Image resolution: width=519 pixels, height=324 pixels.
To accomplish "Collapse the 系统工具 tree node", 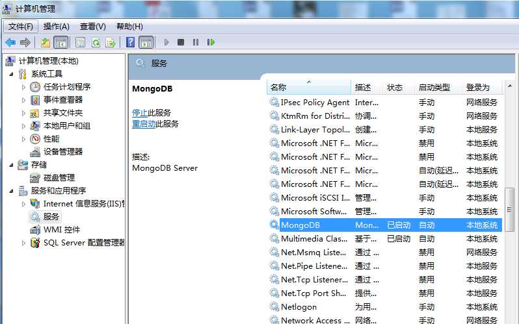I will pos(11,74).
